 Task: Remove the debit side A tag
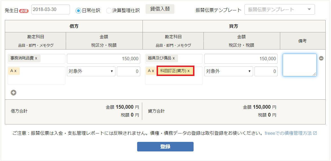point(16,71)
